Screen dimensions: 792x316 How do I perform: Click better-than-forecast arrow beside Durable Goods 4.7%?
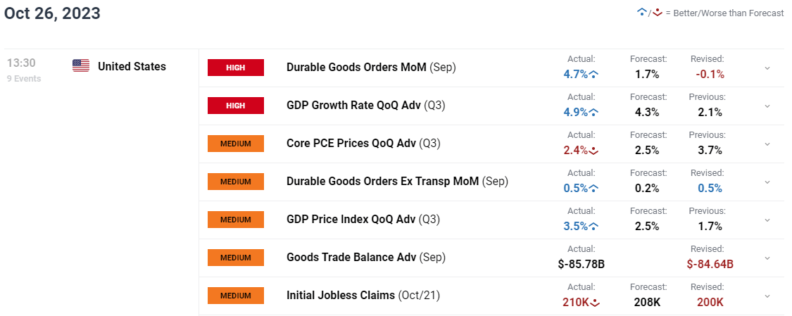click(593, 74)
